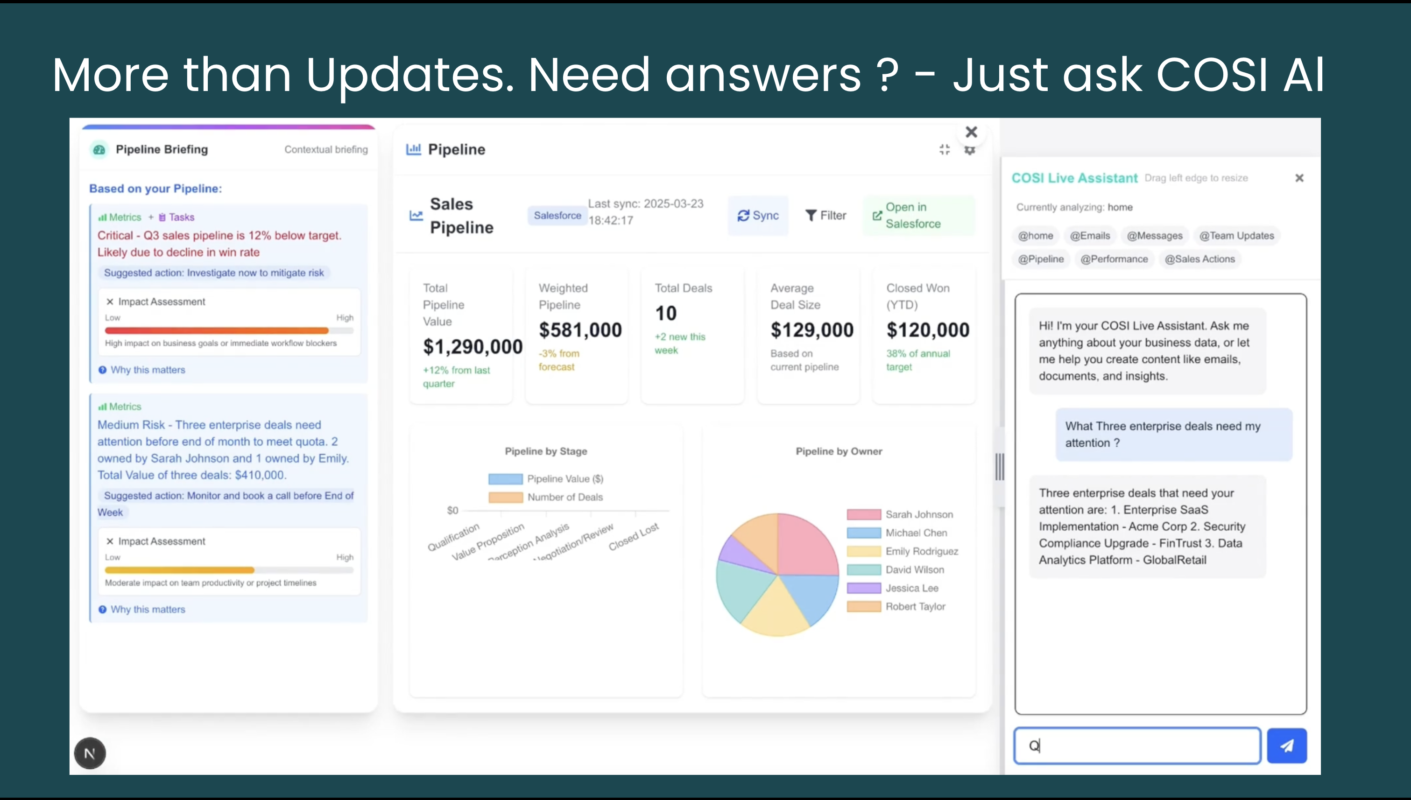Toggle Sarah Johnson in pie legend
The width and height of the screenshot is (1411, 800).
(x=900, y=514)
